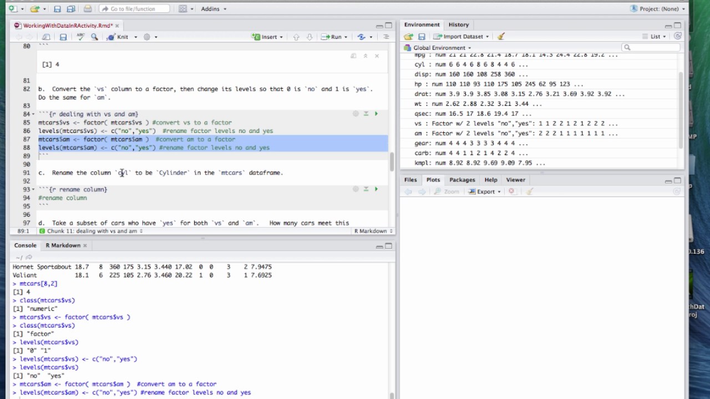The width and height of the screenshot is (710, 399).
Task: Click the Print icon in main toolbar
Action: 88,9
